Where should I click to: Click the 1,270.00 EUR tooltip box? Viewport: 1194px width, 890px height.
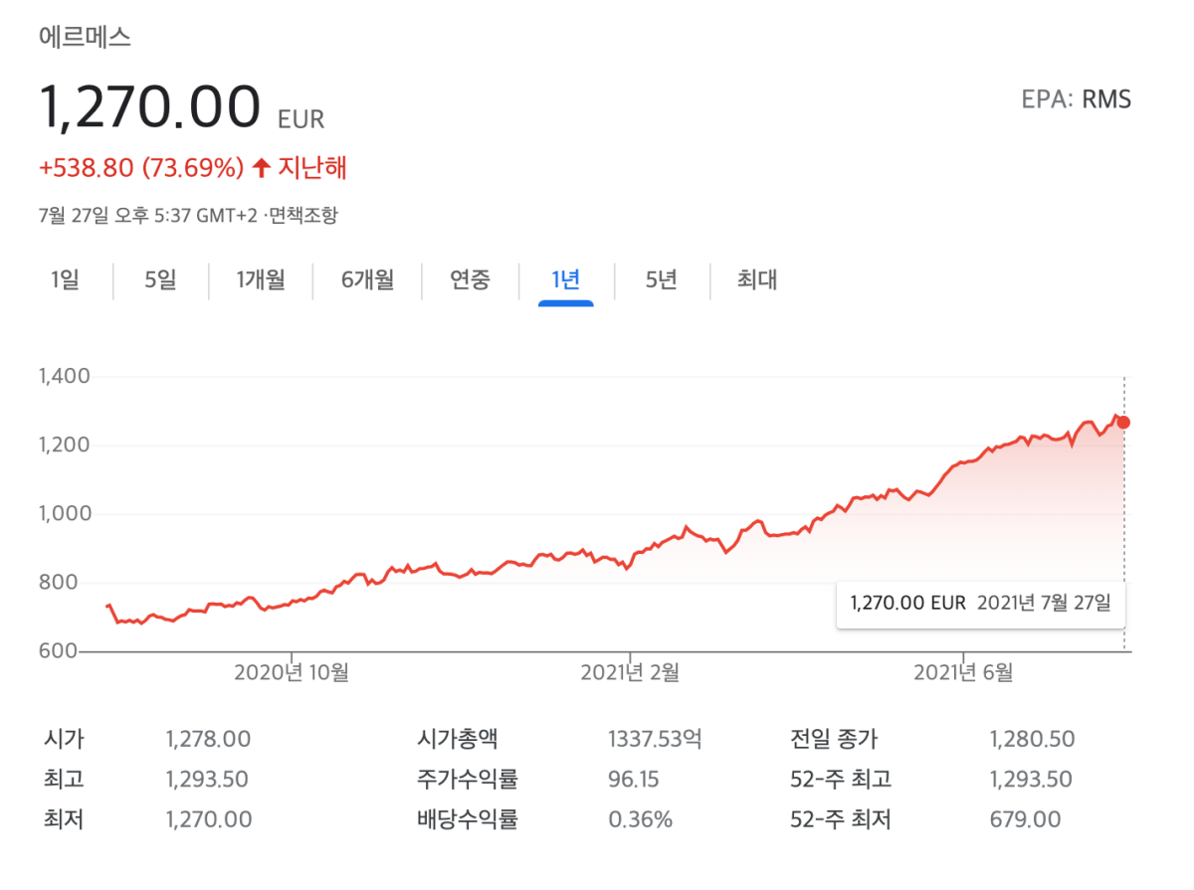(980, 603)
